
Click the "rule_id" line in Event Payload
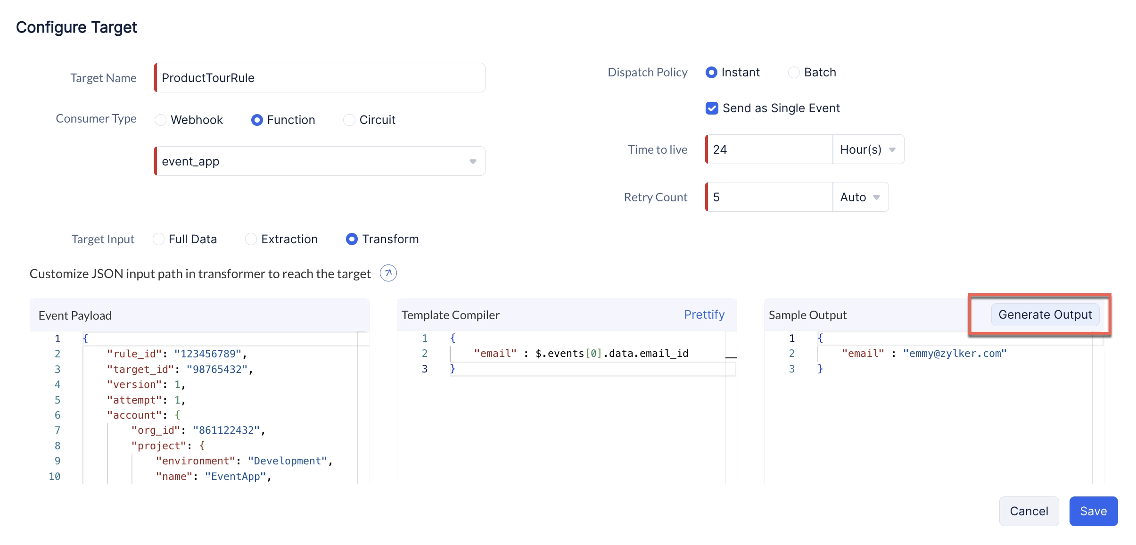[x=177, y=354]
